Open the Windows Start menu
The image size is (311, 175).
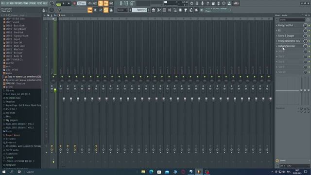coord(4,172)
